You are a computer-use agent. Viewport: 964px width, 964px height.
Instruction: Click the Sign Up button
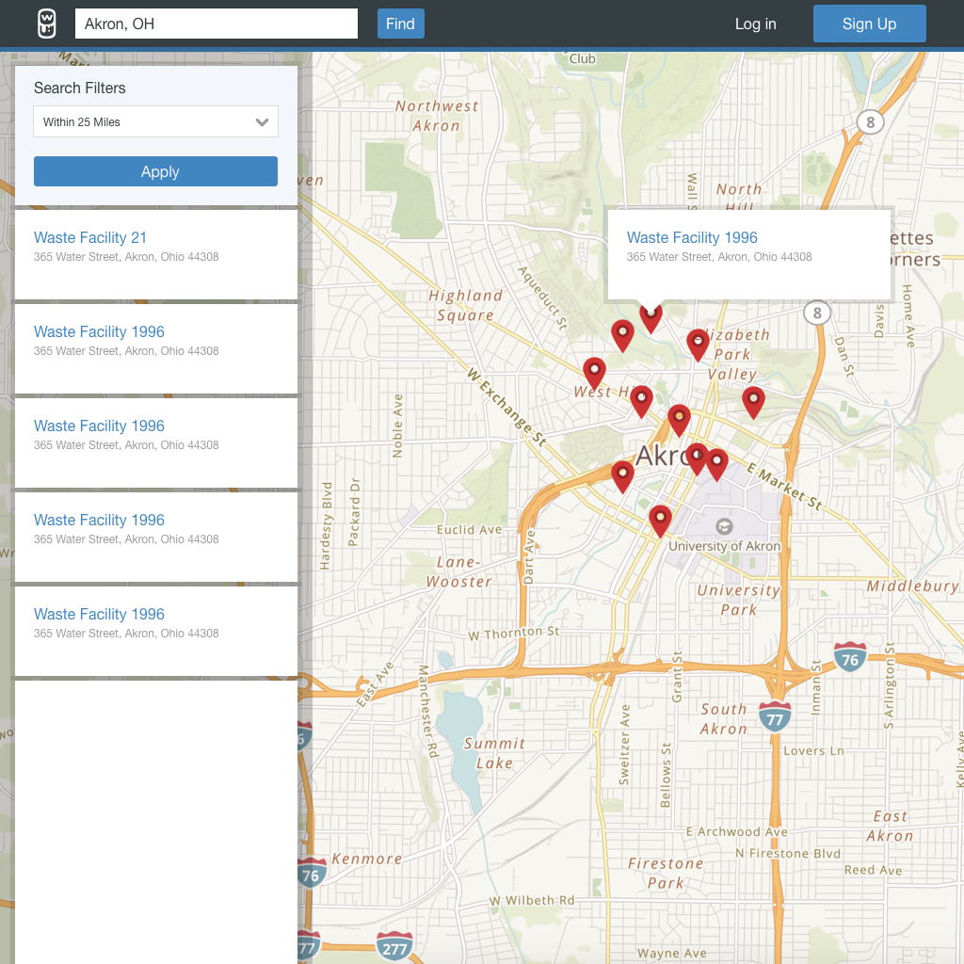click(869, 24)
